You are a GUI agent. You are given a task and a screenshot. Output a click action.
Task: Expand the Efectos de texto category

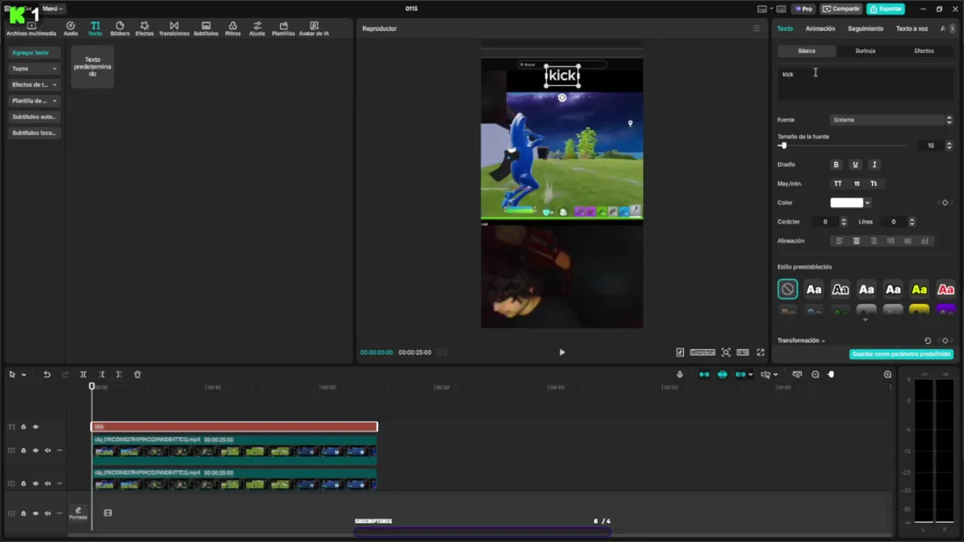coord(34,84)
